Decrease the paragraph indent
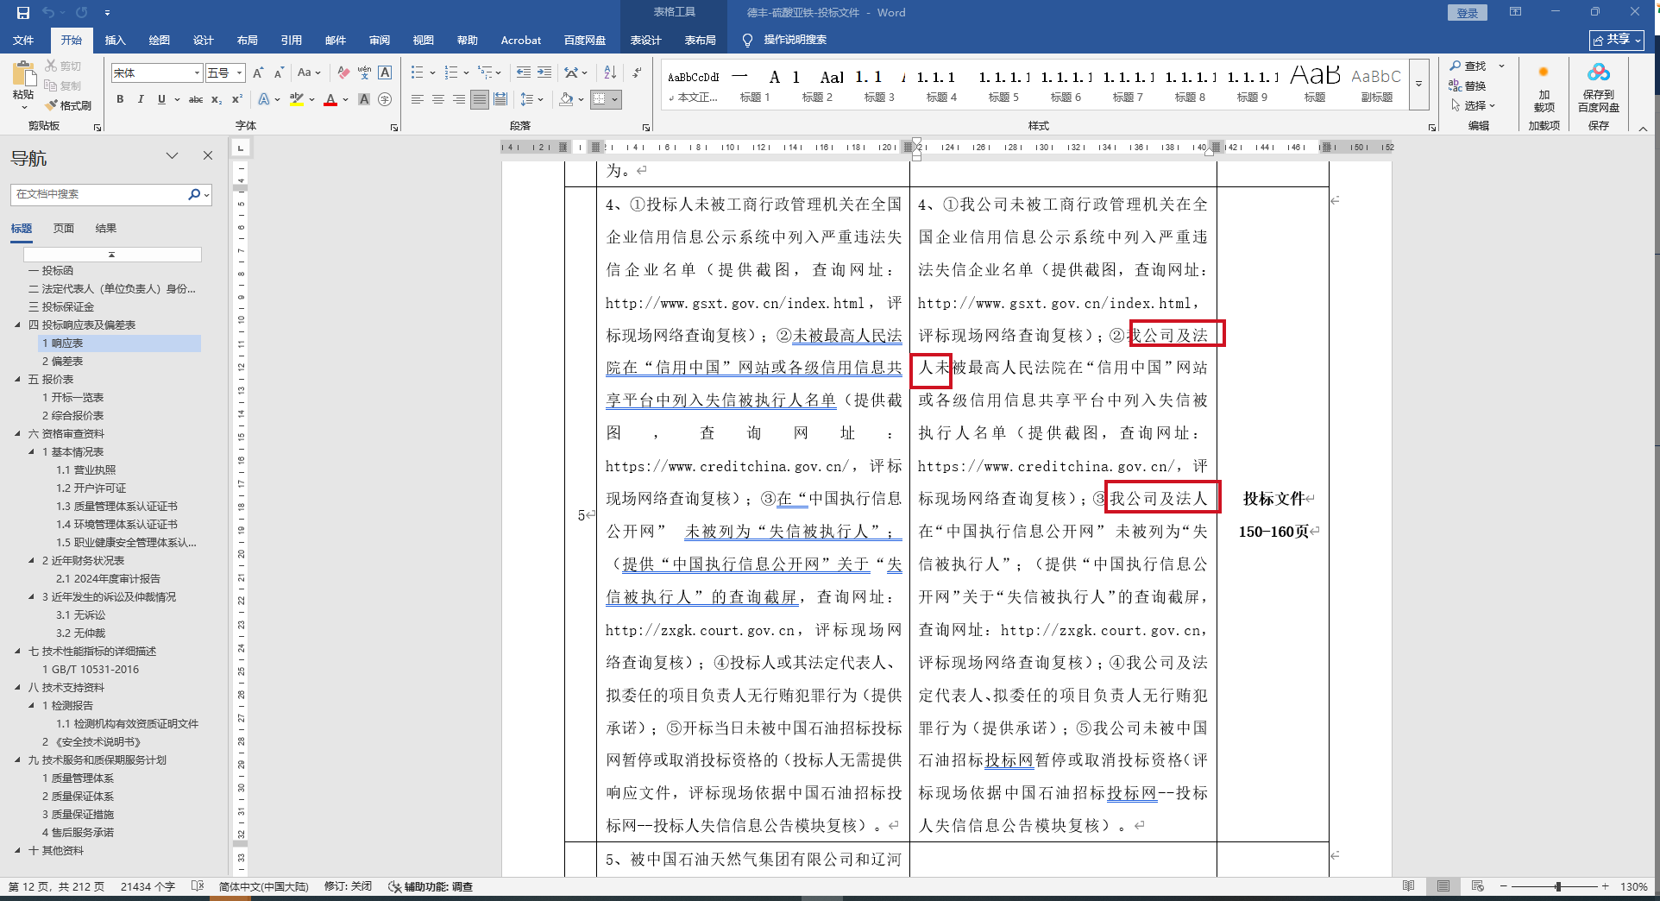Viewport: 1660px width, 901px height. pyautogui.click(x=524, y=73)
